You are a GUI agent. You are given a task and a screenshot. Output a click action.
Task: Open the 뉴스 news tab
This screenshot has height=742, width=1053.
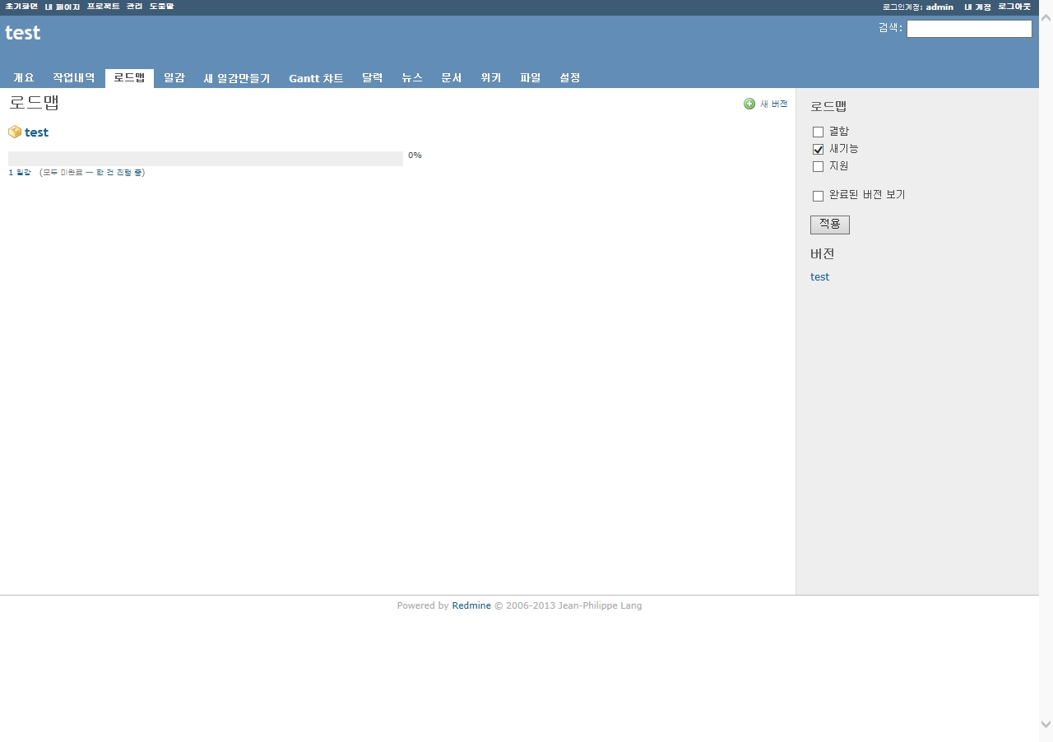[x=412, y=78]
